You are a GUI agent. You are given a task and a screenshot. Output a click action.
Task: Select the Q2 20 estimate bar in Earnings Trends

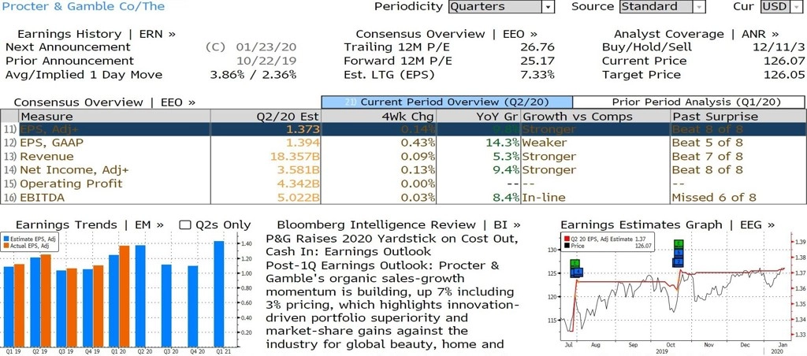(x=140, y=295)
